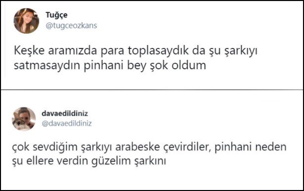This screenshot has width=304, height=191.
Task: Click 'pinhani' in Tuğçe's tweet
Action: tap(104, 66)
